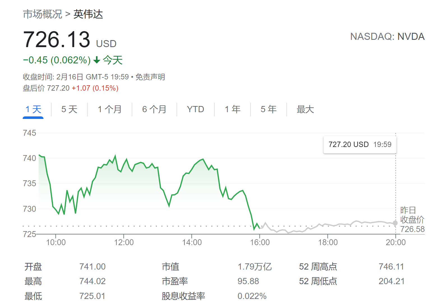
Task: Click the 10:00 time axis label
Action: 56,242
